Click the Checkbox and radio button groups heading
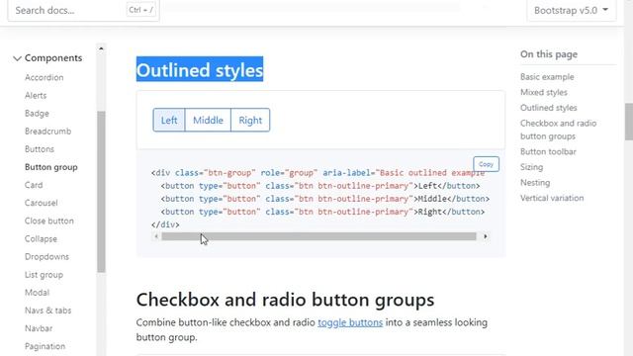This screenshot has width=633, height=356. point(285,300)
